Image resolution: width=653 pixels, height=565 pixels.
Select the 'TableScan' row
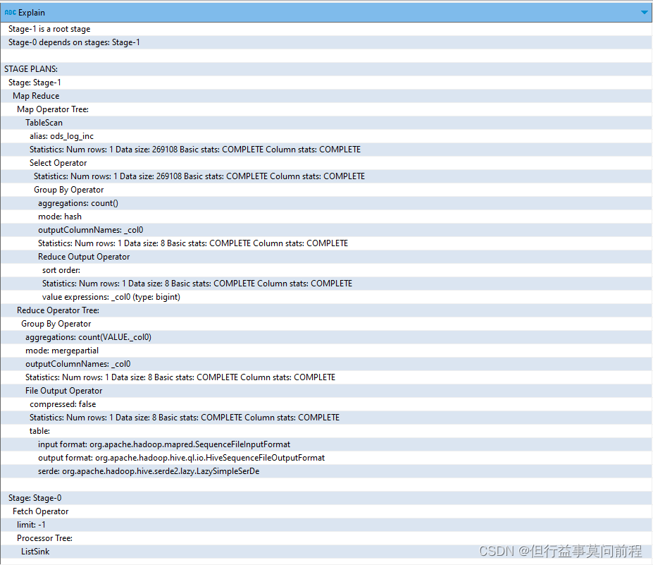327,123
